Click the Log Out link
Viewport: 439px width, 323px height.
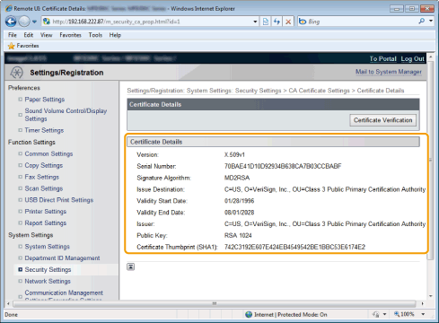[412, 58]
